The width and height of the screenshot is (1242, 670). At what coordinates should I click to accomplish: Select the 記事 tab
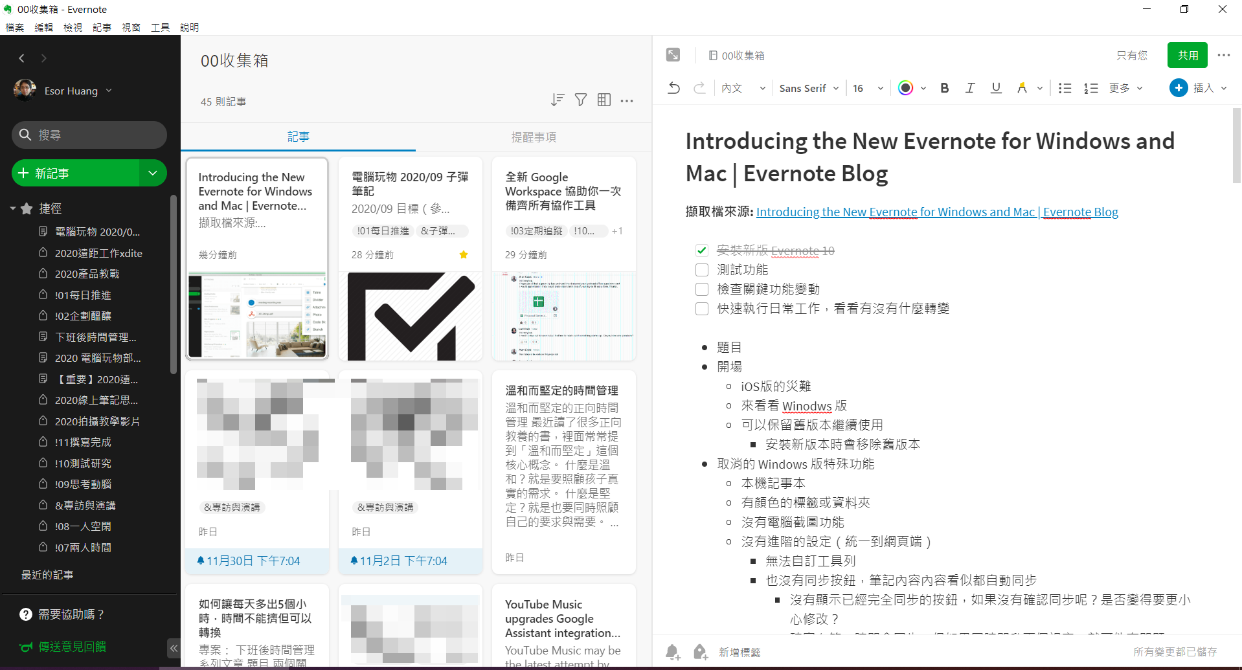(298, 137)
